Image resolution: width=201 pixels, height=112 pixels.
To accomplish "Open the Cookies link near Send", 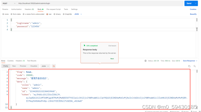I will coord(193,9).
